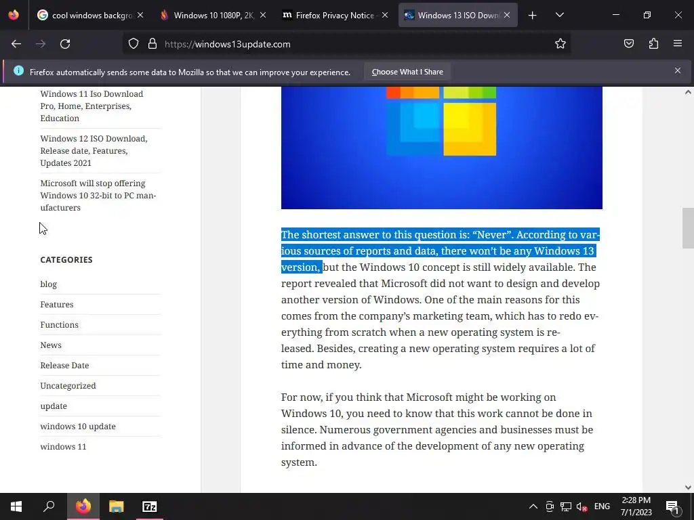
Task: Go back to the previous page
Action: [16, 44]
